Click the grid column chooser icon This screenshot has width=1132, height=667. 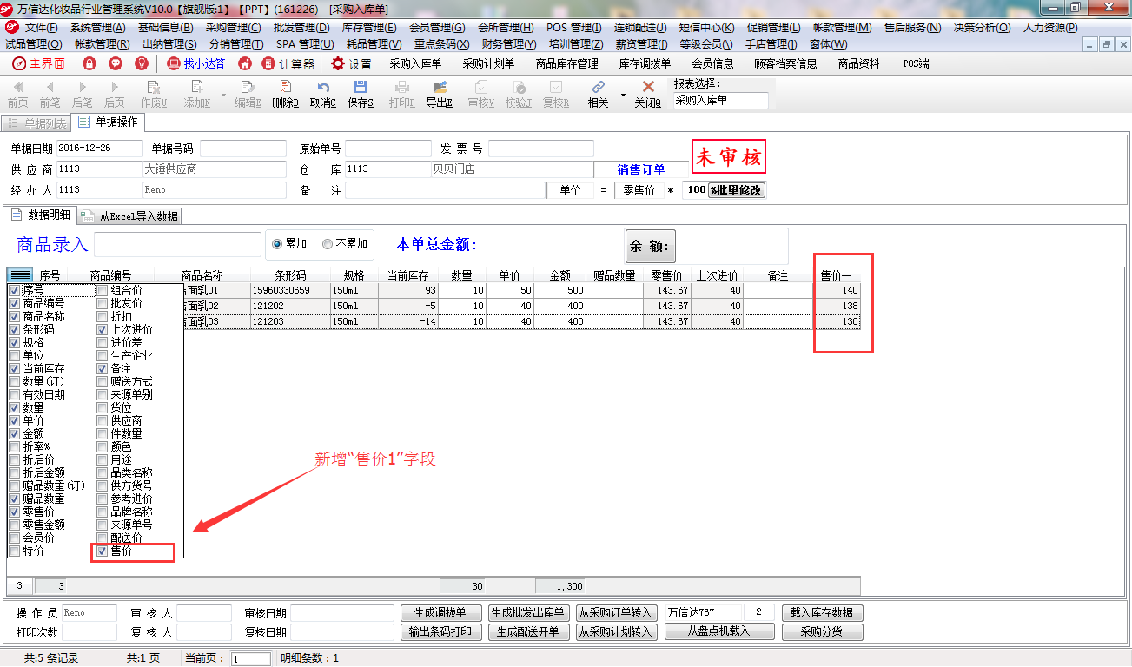pos(20,275)
